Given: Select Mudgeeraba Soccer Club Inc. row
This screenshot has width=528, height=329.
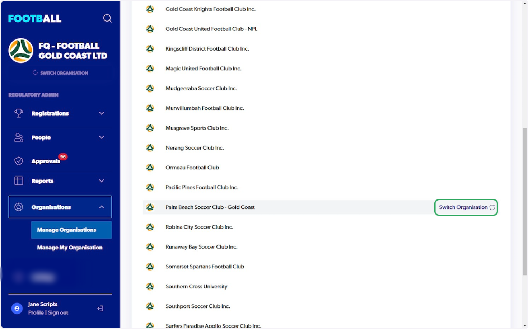Looking at the screenshot, I should click(x=321, y=88).
